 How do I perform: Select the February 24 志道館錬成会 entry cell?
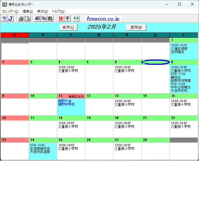click(43, 151)
